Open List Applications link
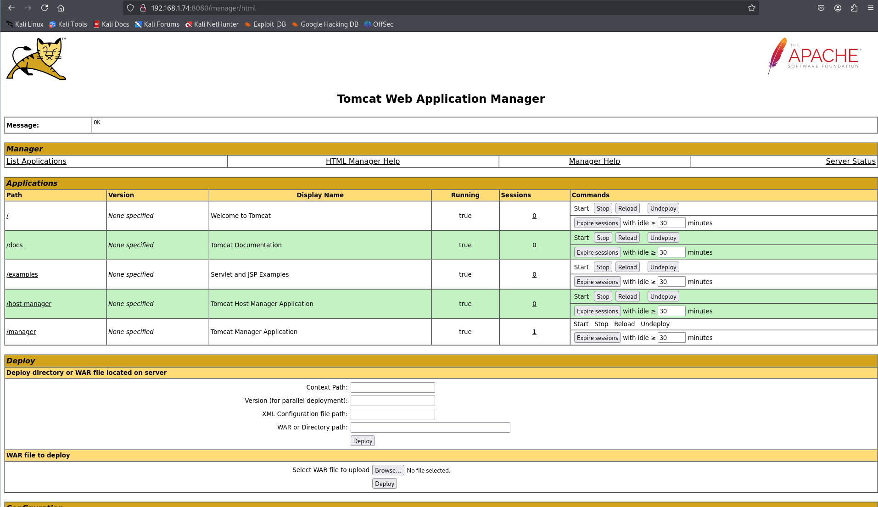This screenshot has height=507, width=878. (36, 161)
